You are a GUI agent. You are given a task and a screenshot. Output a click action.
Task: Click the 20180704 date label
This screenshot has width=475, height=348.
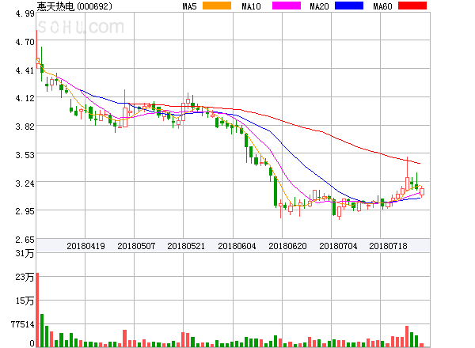[338, 246]
